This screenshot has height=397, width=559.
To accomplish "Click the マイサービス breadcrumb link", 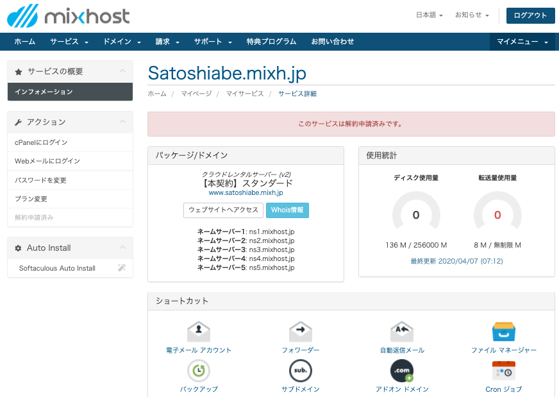I will click(245, 94).
